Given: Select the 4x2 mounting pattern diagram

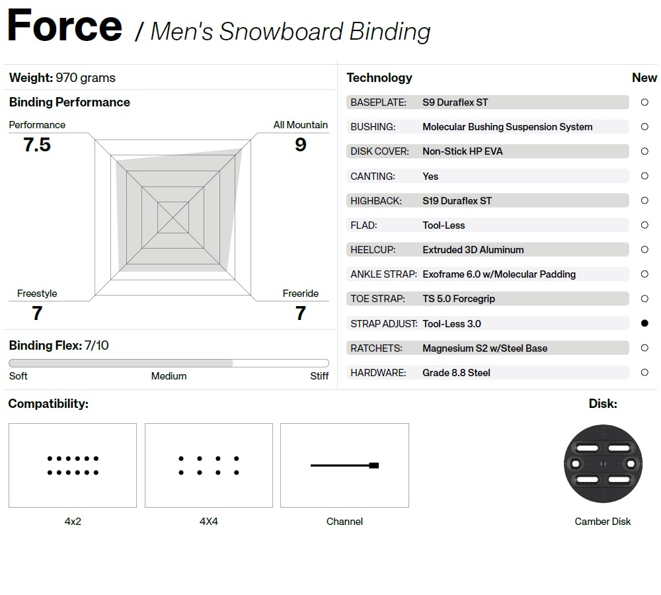Looking at the screenshot, I should pos(73,465).
